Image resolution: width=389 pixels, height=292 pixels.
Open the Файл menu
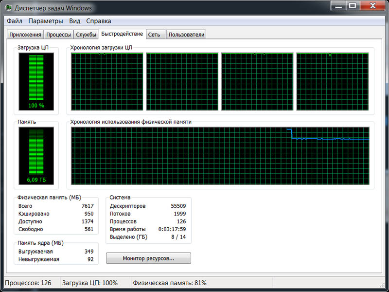(x=14, y=21)
